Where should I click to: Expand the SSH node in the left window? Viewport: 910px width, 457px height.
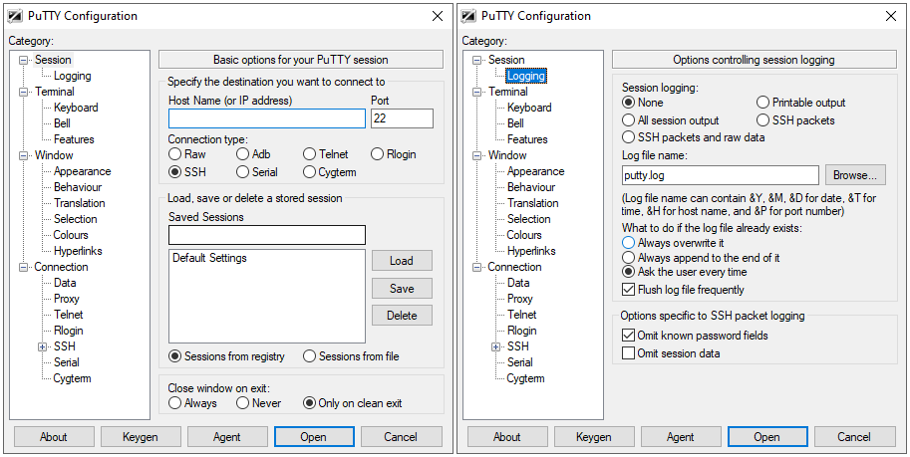pyautogui.click(x=42, y=346)
